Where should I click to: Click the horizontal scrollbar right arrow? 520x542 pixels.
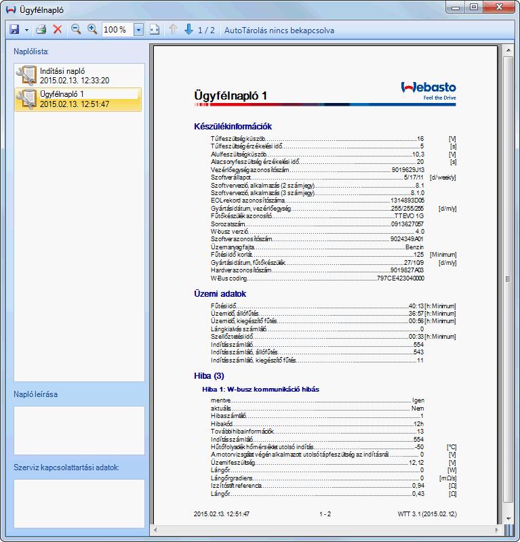pyautogui.click(x=497, y=530)
